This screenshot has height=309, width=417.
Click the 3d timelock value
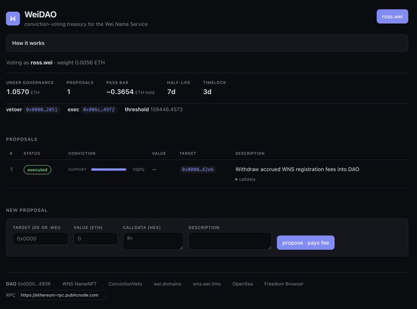(x=207, y=92)
